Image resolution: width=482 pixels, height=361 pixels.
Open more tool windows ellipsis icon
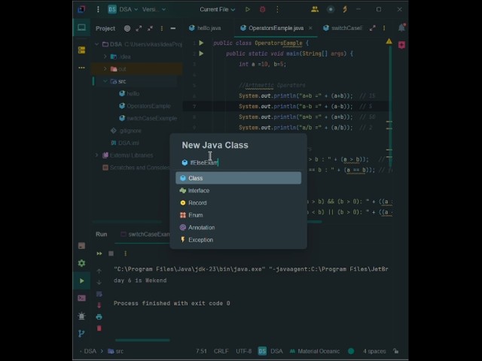pyautogui.click(x=81, y=68)
